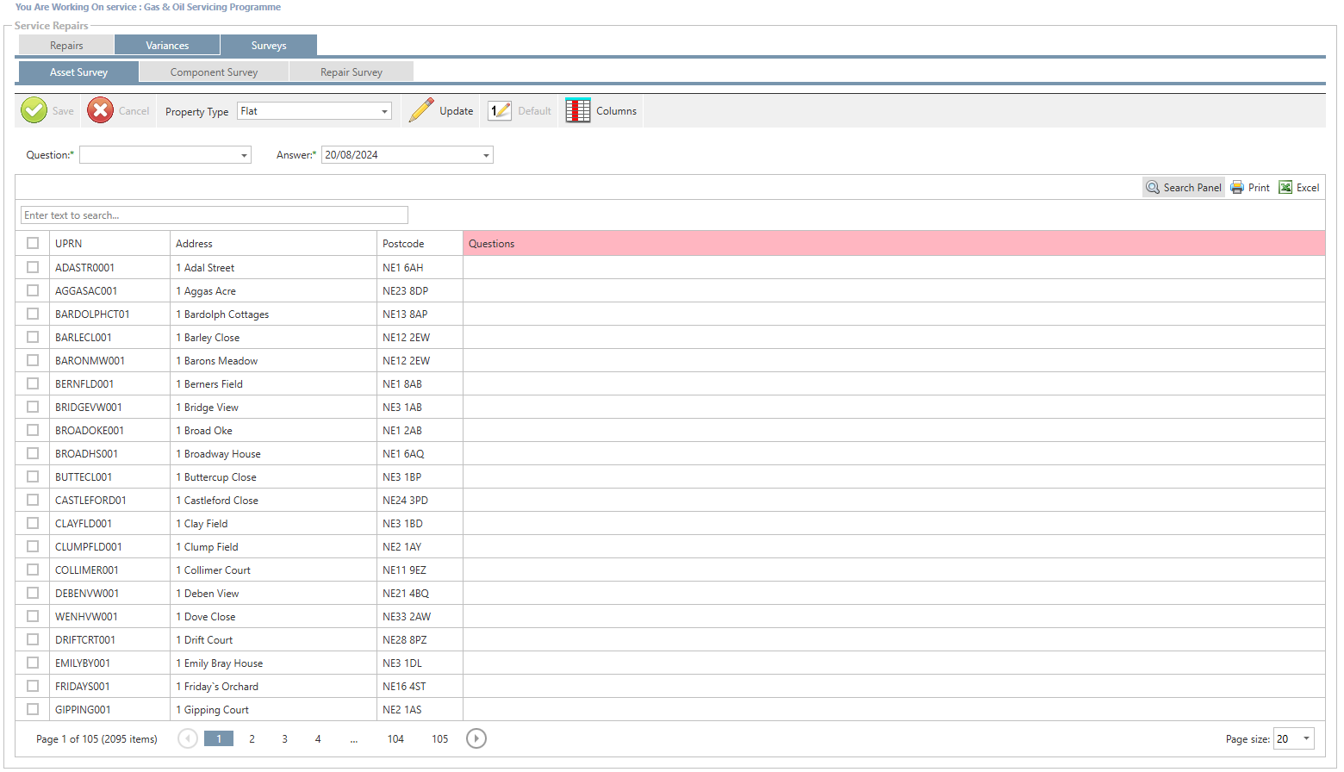
Task: Toggle the Search Panel magnifier icon
Action: pos(1153,188)
